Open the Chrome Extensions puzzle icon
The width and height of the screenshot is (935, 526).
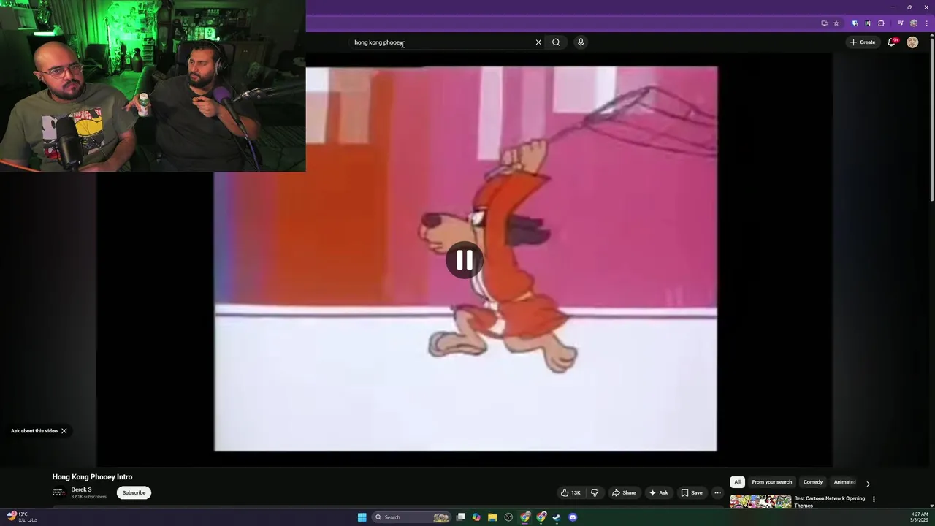coord(881,23)
